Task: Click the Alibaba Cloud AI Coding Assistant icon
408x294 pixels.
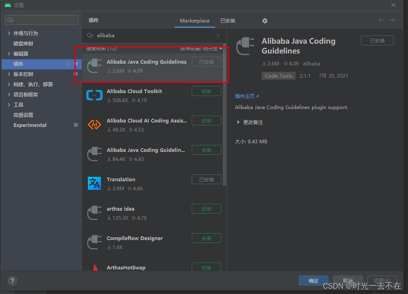Action: [94, 125]
